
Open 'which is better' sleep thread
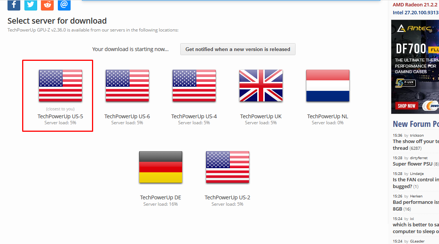point(416,228)
